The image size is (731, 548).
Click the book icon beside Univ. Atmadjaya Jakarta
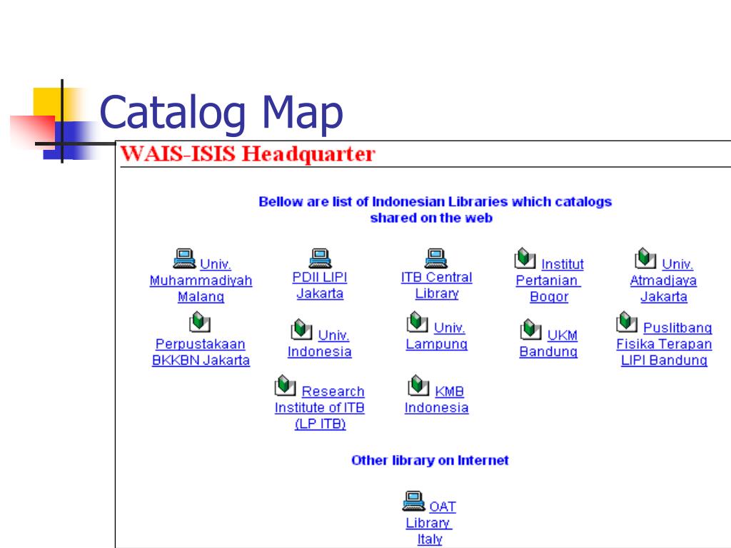[x=645, y=258]
